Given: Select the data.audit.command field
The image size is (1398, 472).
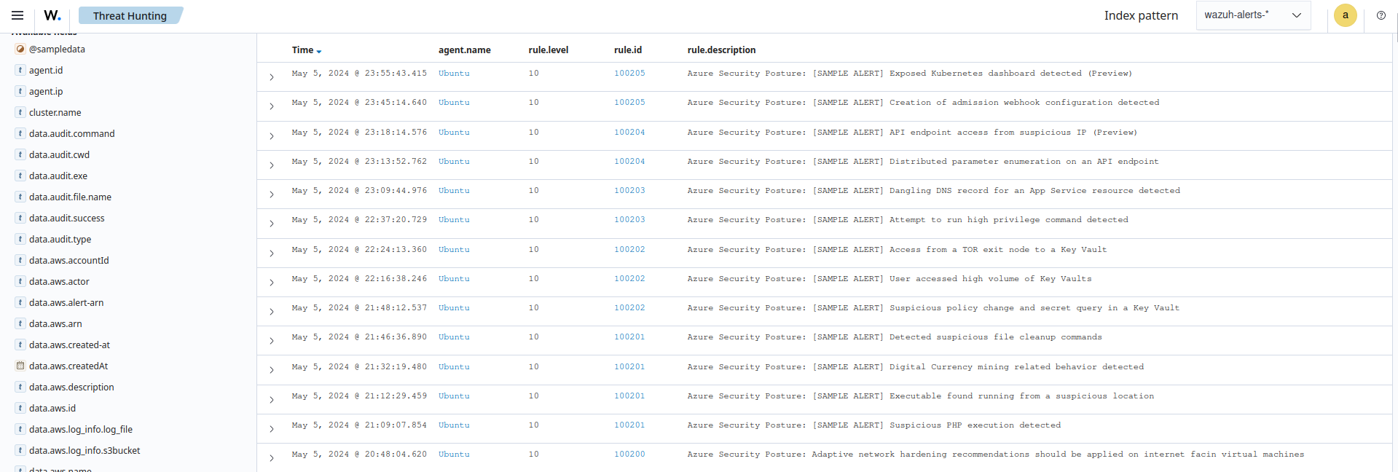Looking at the screenshot, I should point(71,134).
